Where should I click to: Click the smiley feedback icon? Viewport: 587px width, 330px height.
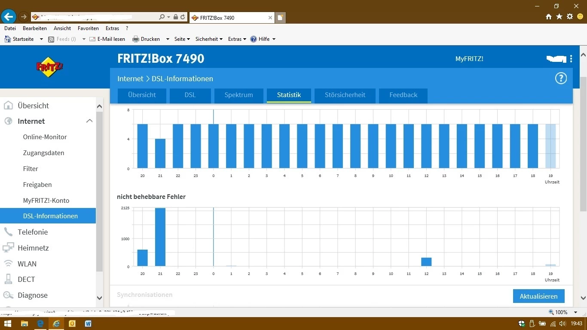pos(580,17)
